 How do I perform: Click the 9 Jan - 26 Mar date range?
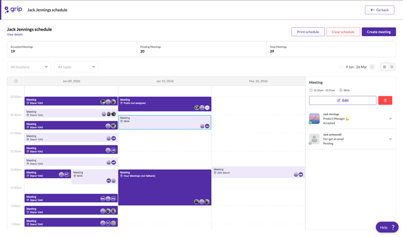(x=356, y=67)
